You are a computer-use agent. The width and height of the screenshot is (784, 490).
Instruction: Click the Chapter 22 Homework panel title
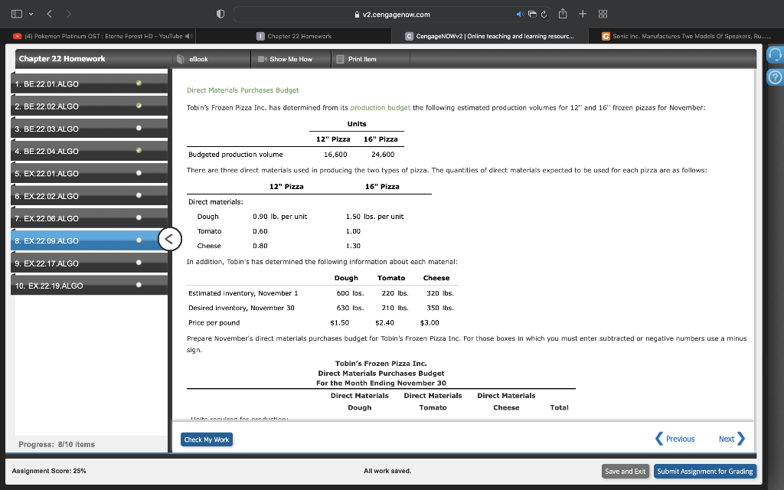click(x=62, y=58)
